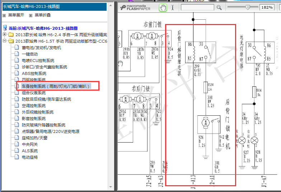Click the page icon beside ABS控制系统
Screen dimensions: 281x192
pyautogui.click(x=17, y=73)
